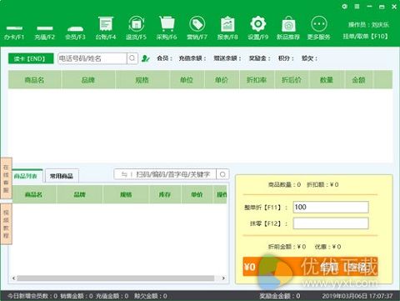Open the 办卡/F1 card issuing icon
Screen dimensions: 400x301
click(x=14, y=33)
